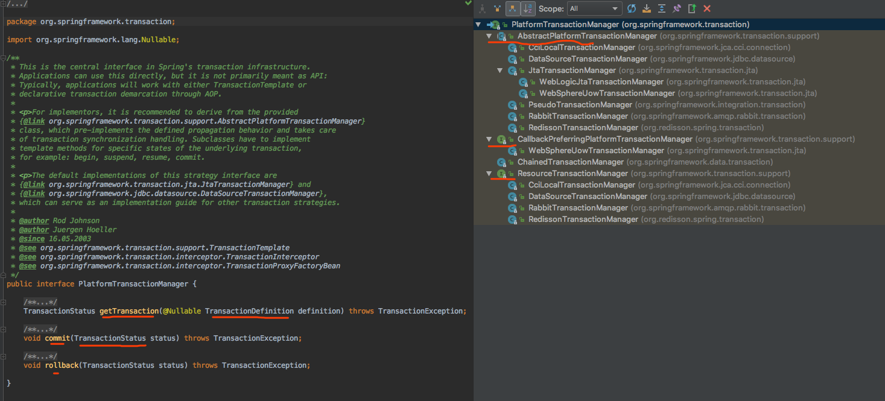885x401 pixels.
Task: Pin the hierarchy tab with pushpin icon
Action: (677, 8)
